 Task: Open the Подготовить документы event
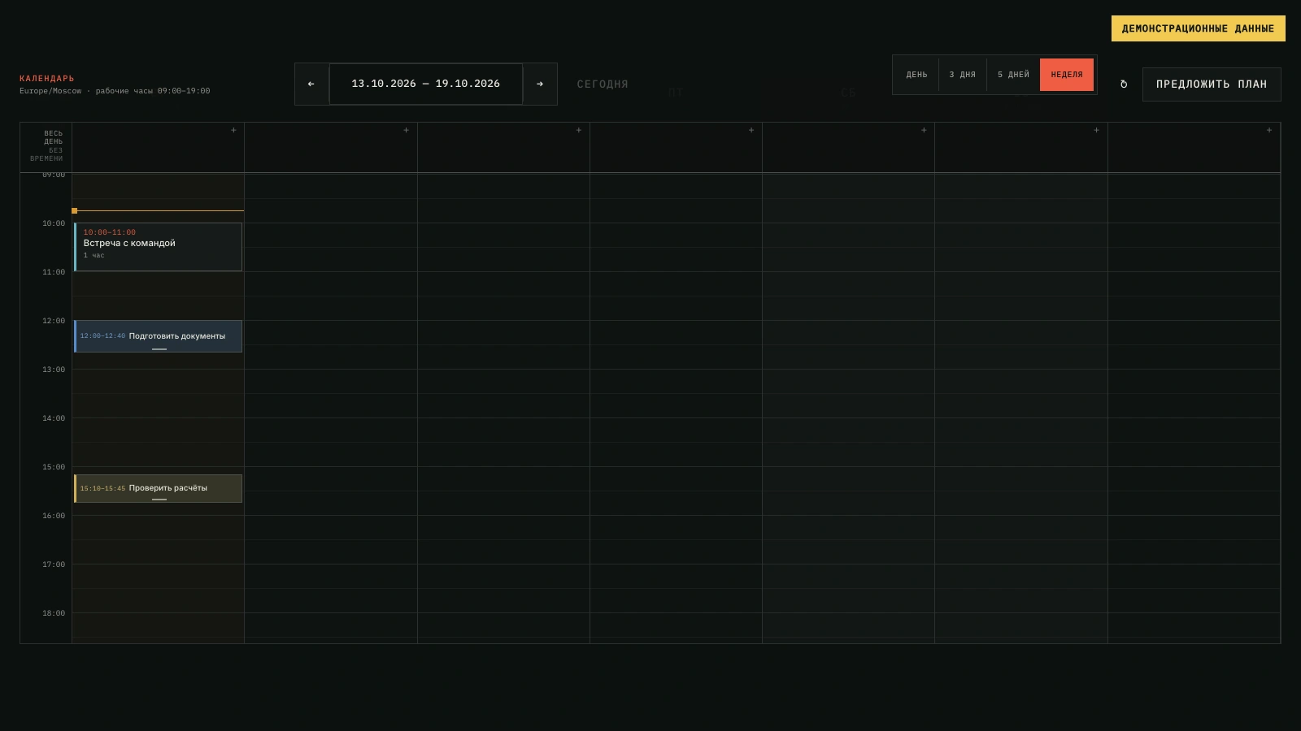[158, 336]
